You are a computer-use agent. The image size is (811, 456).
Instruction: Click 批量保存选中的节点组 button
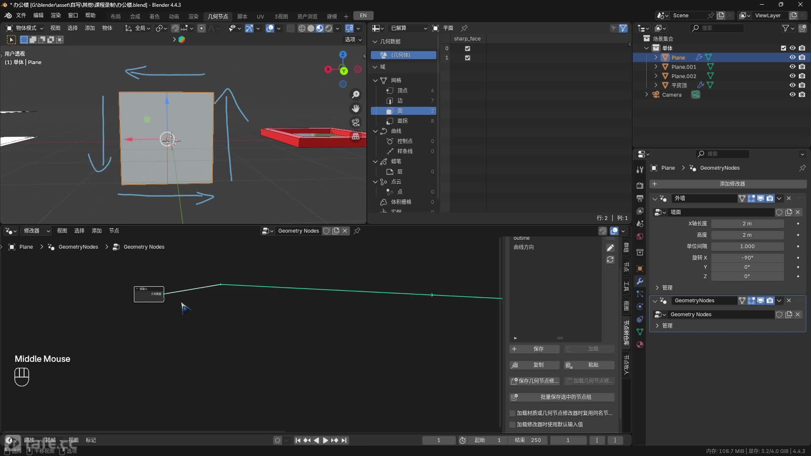pyautogui.click(x=562, y=397)
